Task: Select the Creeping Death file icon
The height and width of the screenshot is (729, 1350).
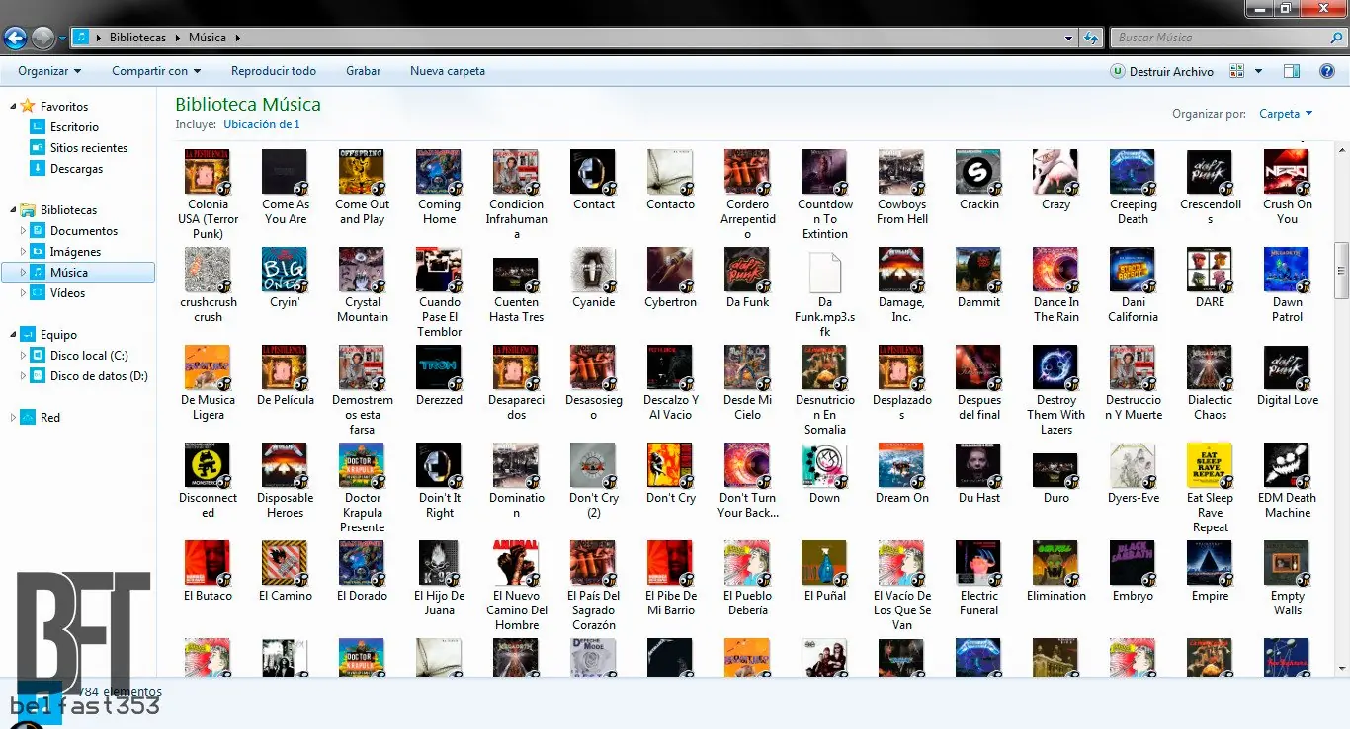Action: 1133,172
